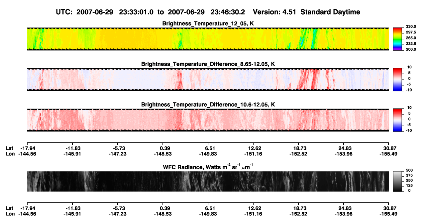Viewport: 432px width, 221px height.
Task: Click the Brightness_Temperature_Difference_8.65-12.05 plot title
Action: [208, 64]
